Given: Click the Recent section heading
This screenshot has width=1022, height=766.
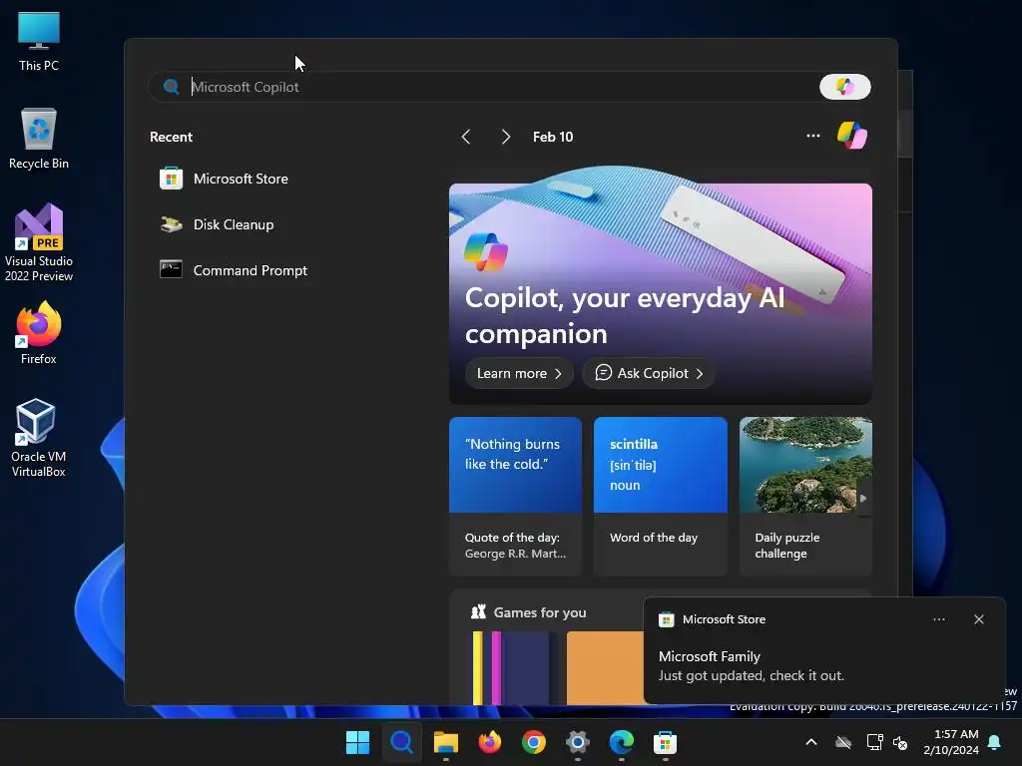Looking at the screenshot, I should point(171,137).
